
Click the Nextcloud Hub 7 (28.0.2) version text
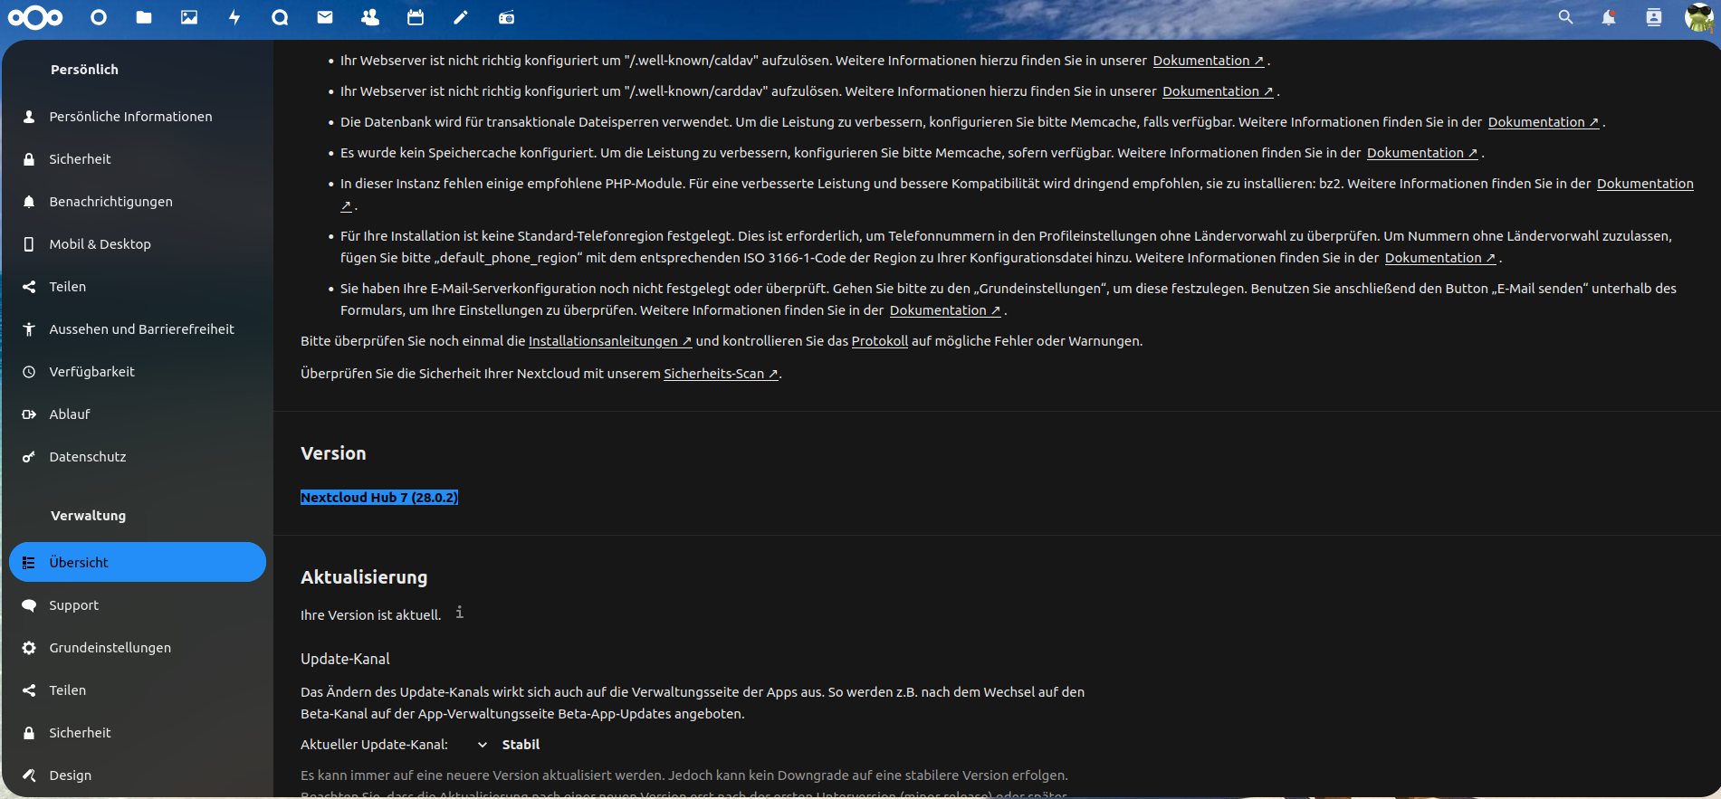379,498
